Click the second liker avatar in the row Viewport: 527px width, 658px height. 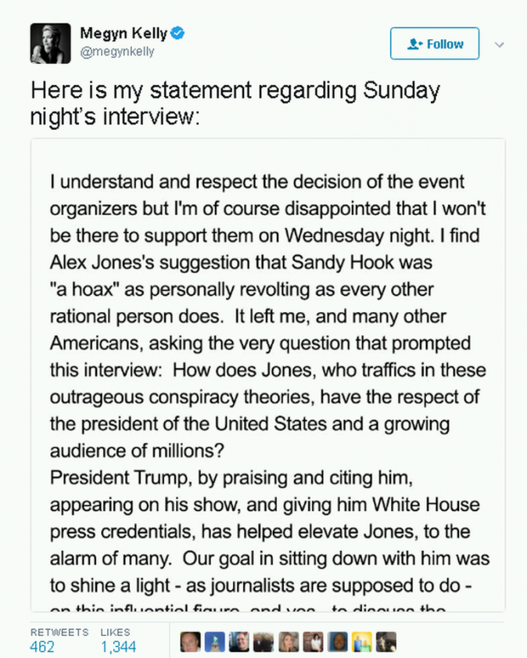[x=214, y=642]
